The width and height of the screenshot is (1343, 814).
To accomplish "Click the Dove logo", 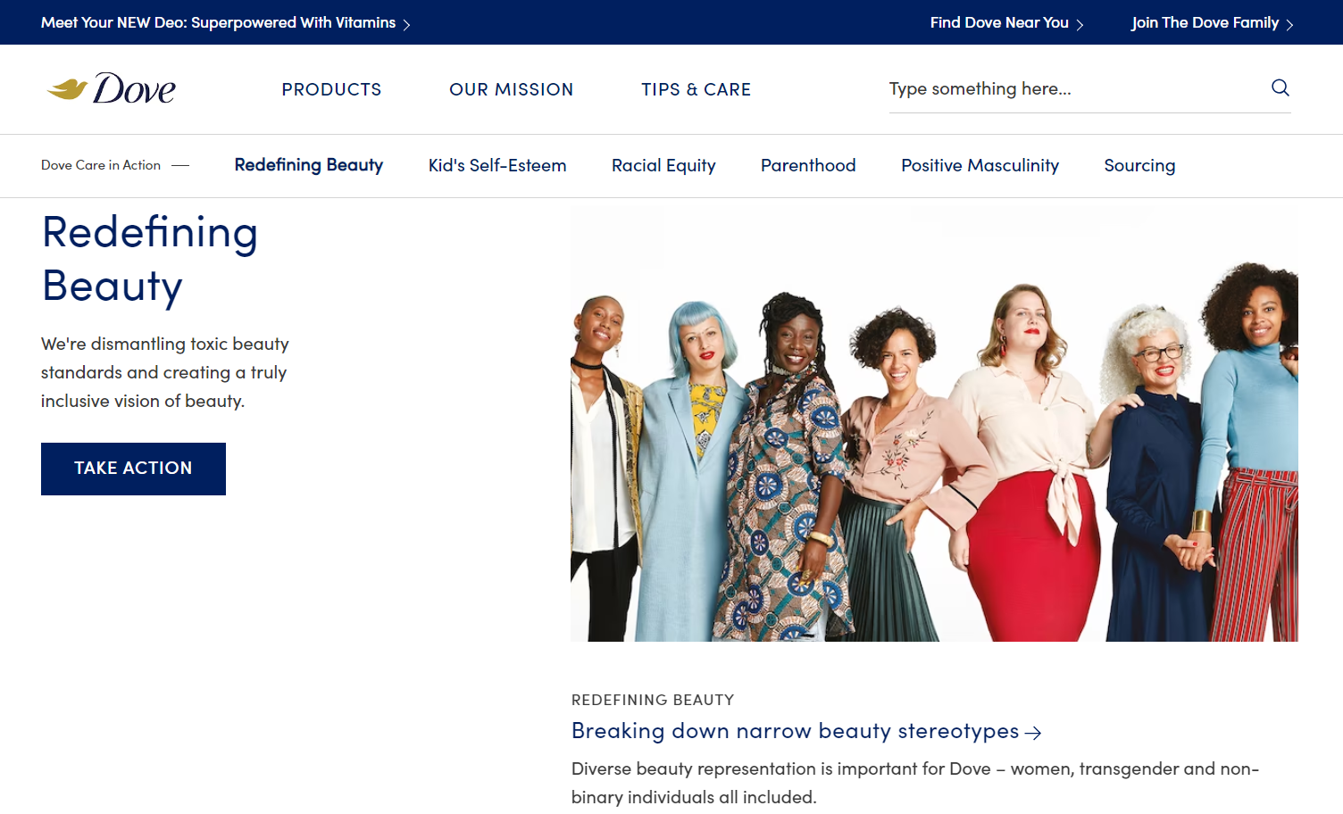I will point(111,88).
